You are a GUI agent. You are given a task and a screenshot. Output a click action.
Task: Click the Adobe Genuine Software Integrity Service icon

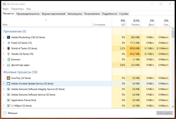pos(8,89)
